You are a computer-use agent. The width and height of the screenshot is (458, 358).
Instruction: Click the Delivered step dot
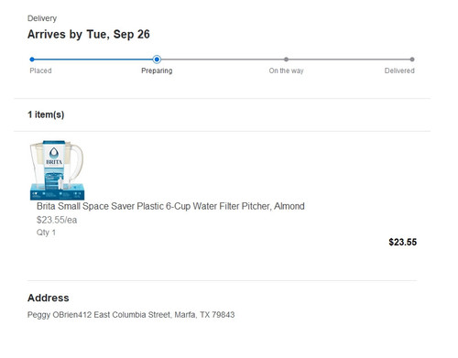[412, 60]
